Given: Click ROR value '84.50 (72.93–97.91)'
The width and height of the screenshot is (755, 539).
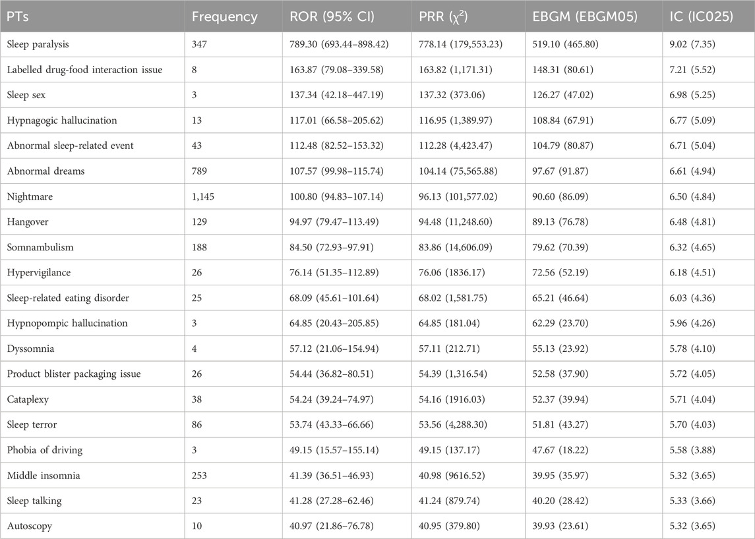Looking at the screenshot, I should click(x=331, y=247).
